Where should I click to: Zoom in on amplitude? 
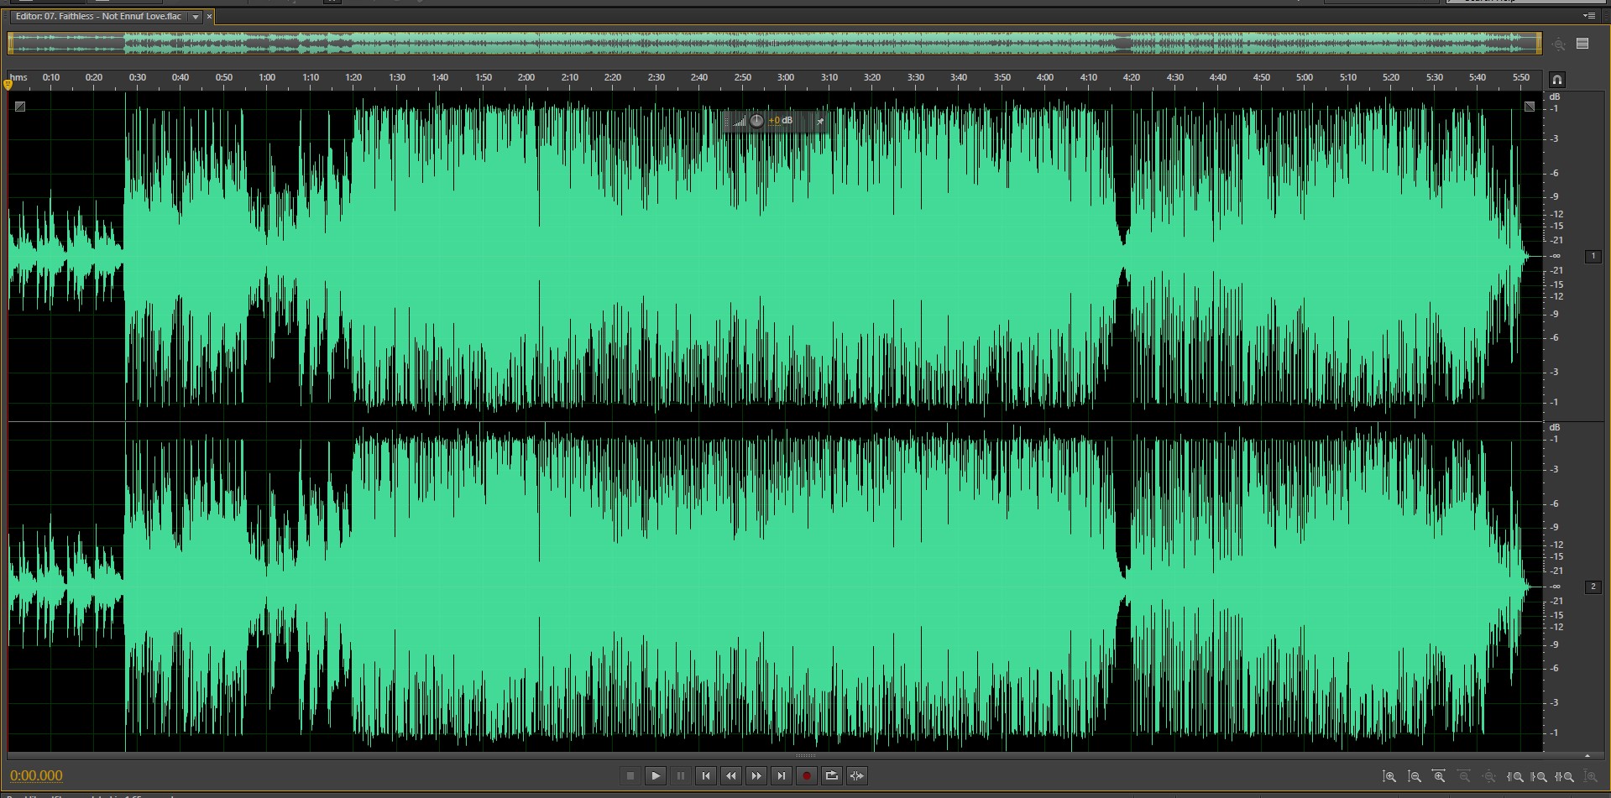coord(1389,777)
